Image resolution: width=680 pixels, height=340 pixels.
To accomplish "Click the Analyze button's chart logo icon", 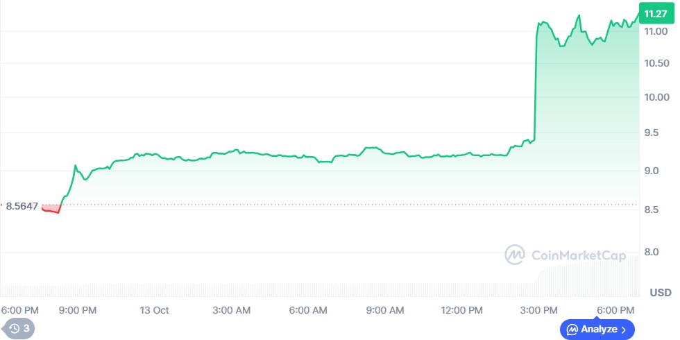I will [572, 329].
